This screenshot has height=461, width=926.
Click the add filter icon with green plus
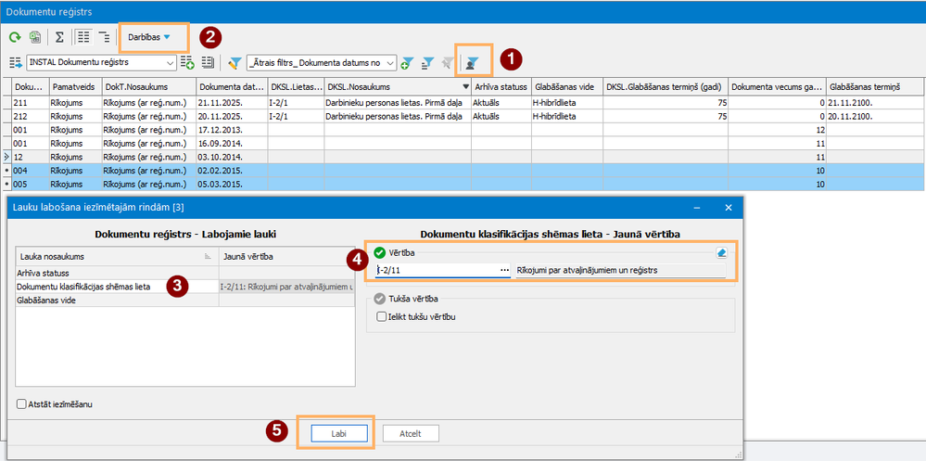point(407,62)
